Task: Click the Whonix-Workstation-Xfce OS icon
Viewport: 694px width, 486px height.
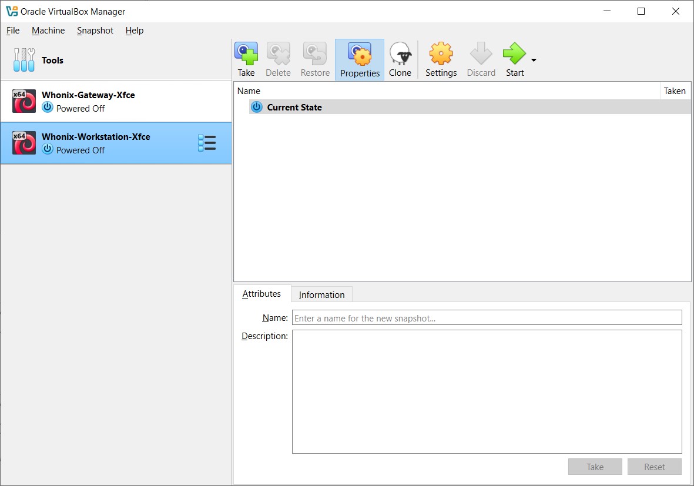Action: coord(24,143)
